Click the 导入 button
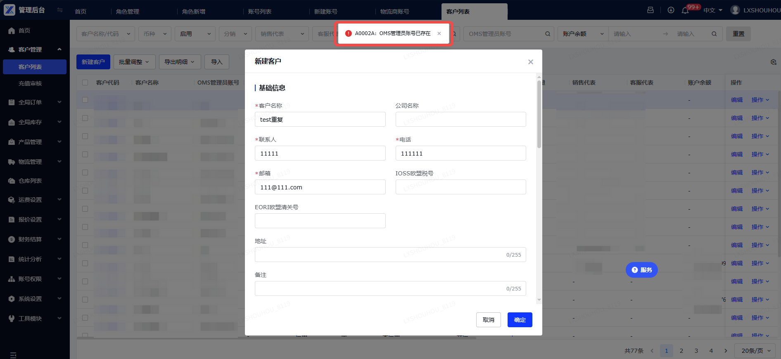The image size is (781, 359). pos(217,62)
